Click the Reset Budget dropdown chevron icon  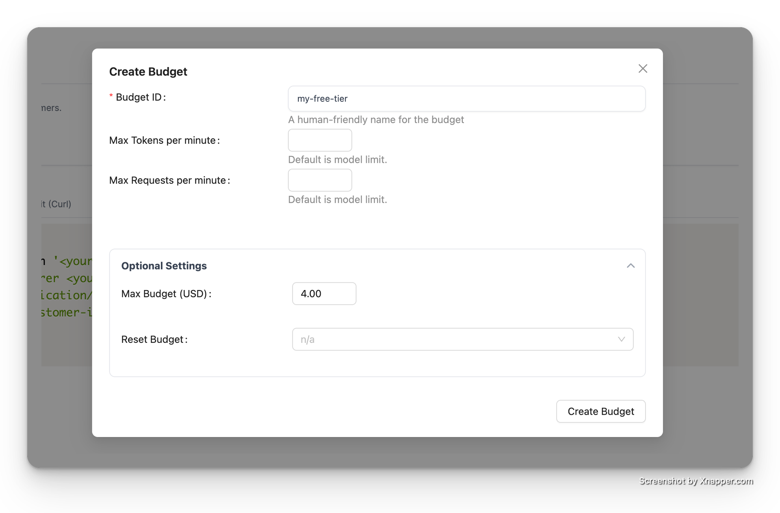coord(622,339)
